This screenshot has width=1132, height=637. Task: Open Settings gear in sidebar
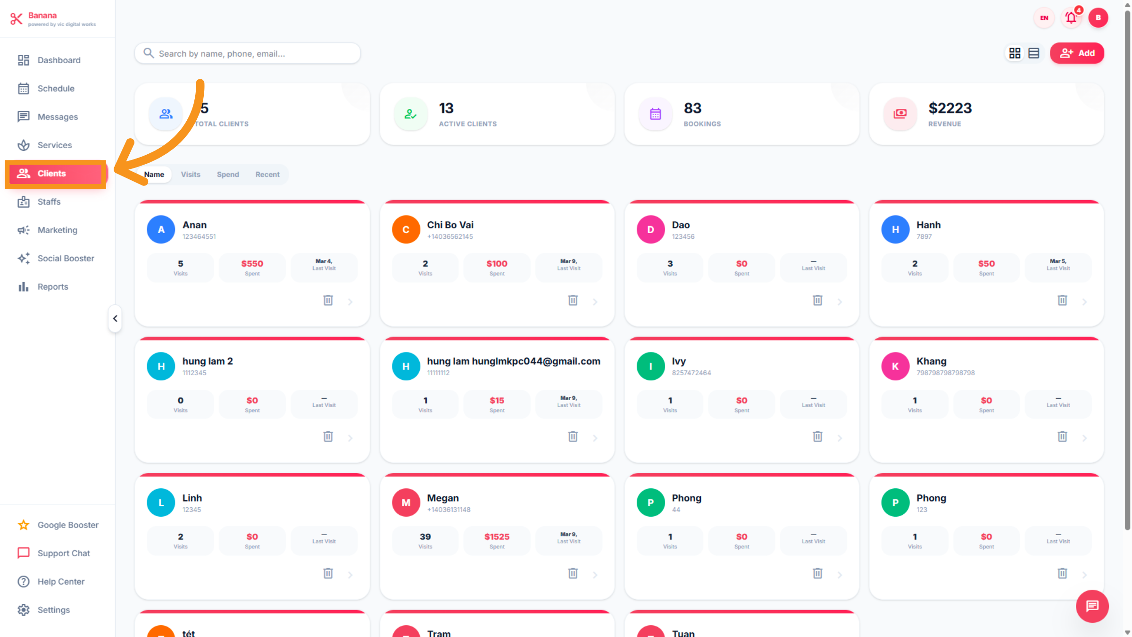coord(24,610)
